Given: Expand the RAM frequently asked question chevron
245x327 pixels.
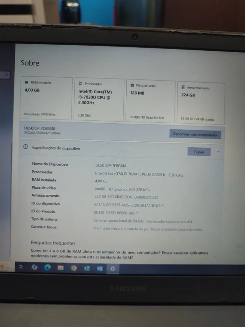Looking at the screenshot, I should pyautogui.click(x=215, y=256).
